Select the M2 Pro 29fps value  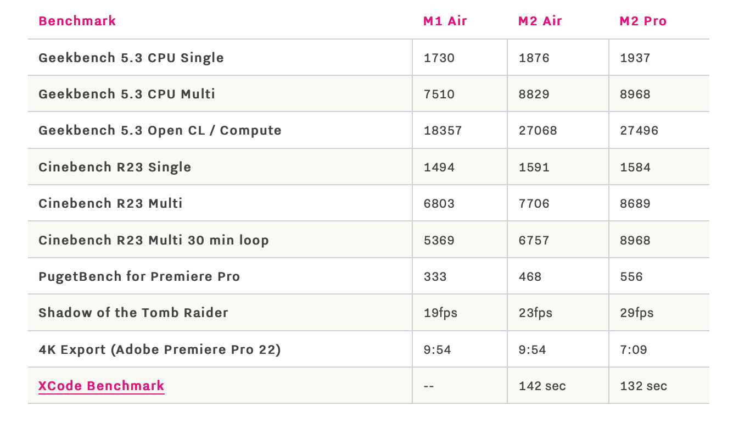637,313
